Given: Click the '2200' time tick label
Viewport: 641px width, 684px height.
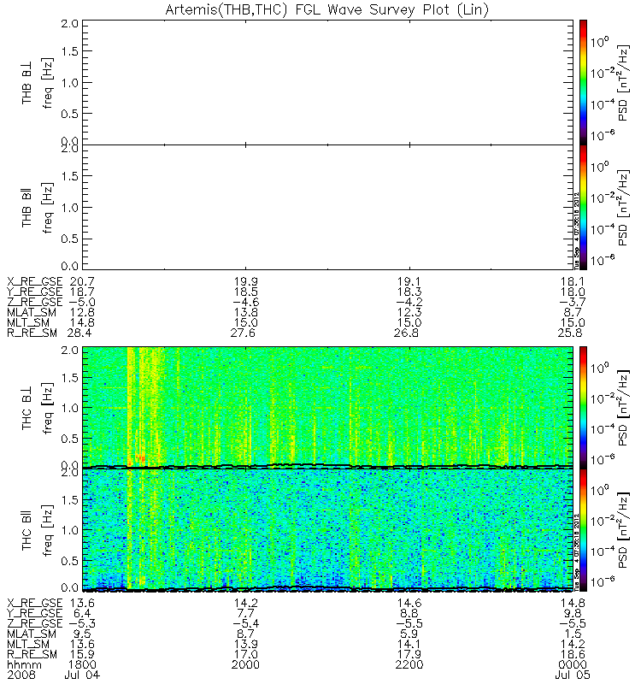Looking at the screenshot, I should [409, 665].
